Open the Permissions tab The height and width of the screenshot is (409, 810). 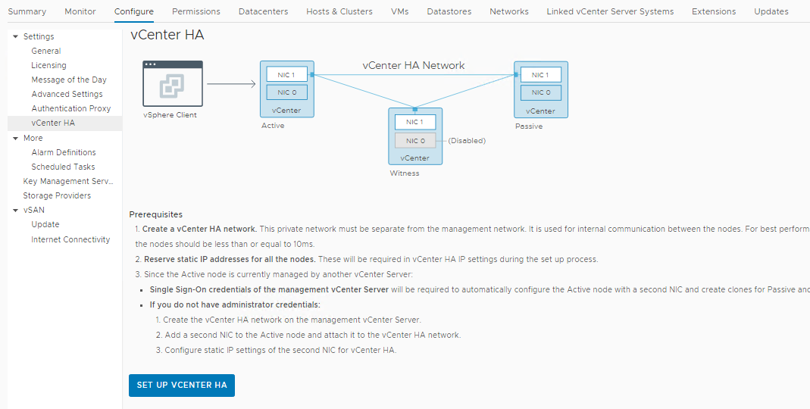(195, 11)
